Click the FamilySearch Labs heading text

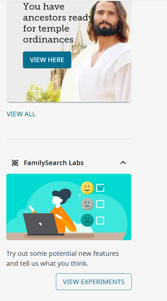54,163
